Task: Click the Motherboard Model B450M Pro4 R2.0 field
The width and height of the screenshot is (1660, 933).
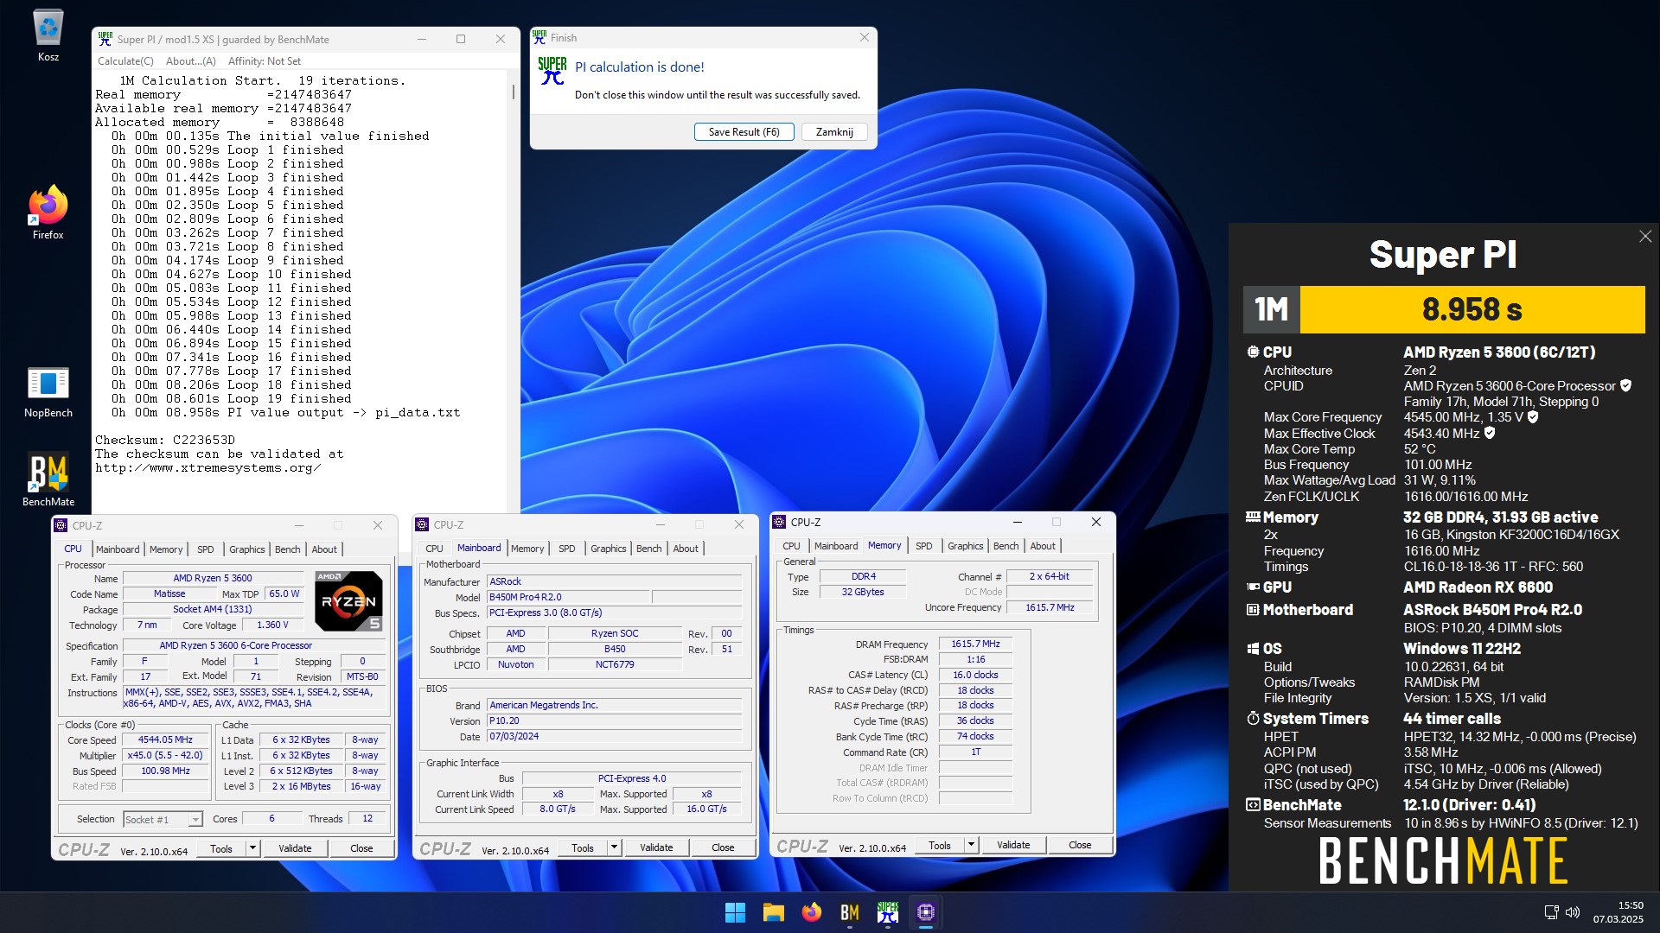Action: (567, 597)
